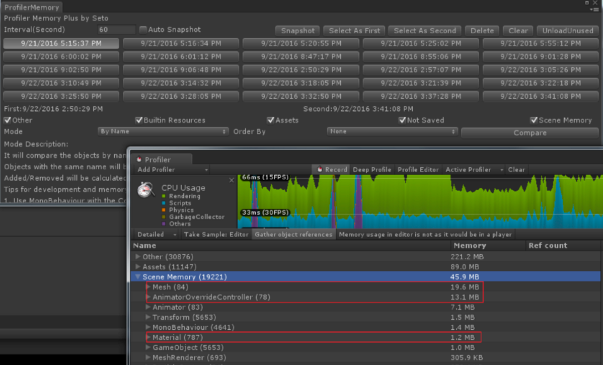
Task: Click the Others legend color square
Action: (x=163, y=224)
